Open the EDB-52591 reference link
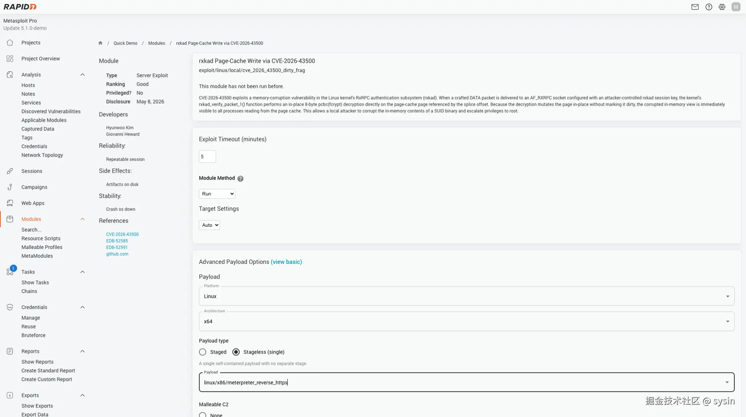This screenshot has height=417, width=746. pyautogui.click(x=117, y=248)
